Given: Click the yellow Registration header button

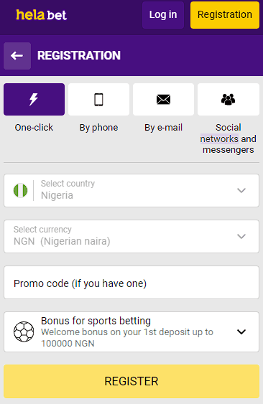Looking at the screenshot, I should [225, 14].
